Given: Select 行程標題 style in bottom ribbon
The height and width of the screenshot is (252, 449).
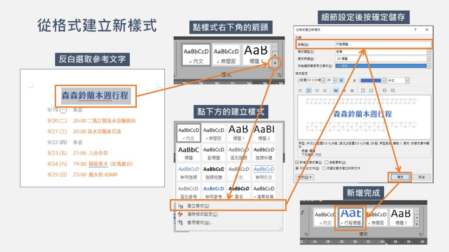Looking at the screenshot, I should click(351, 217).
